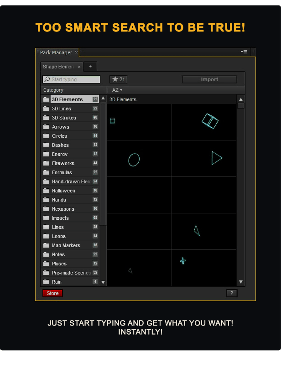This screenshot has height=373, width=281.
Task: Select the Pack Manager tab
Action: point(56,52)
